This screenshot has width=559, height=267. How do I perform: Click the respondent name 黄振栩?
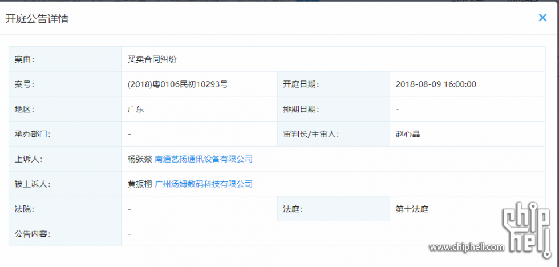pos(140,184)
